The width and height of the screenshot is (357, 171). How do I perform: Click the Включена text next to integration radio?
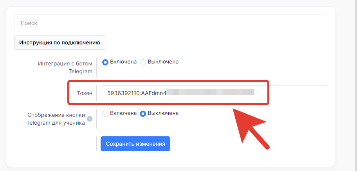tap(123, 62)
